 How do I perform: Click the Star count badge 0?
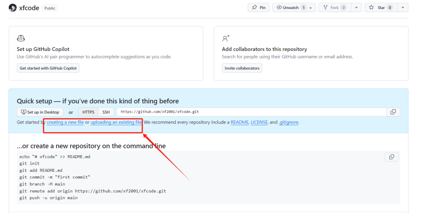(x=390, y=8)
